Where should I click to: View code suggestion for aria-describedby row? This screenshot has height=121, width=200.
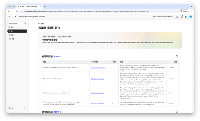click(x=171, y=103)
